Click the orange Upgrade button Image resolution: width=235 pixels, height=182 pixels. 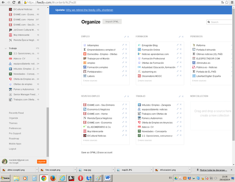42,162
